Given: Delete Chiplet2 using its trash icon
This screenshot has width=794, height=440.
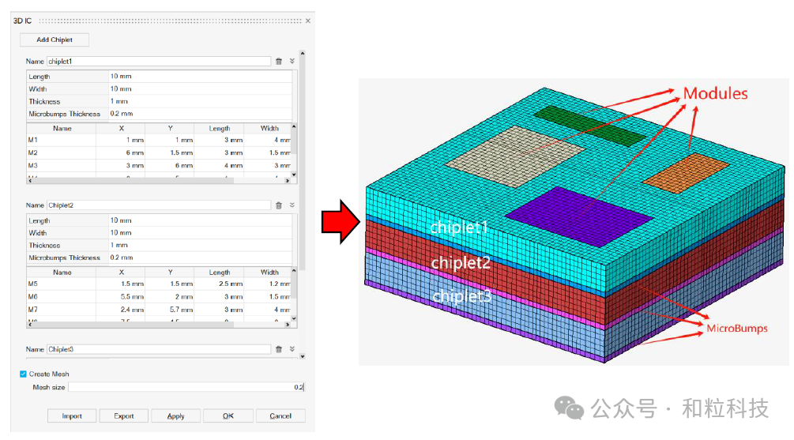Looking at the screenshot, I should (279, 205).
